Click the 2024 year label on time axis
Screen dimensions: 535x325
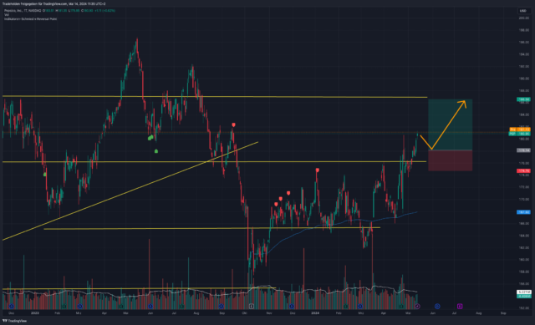point(315,312)
